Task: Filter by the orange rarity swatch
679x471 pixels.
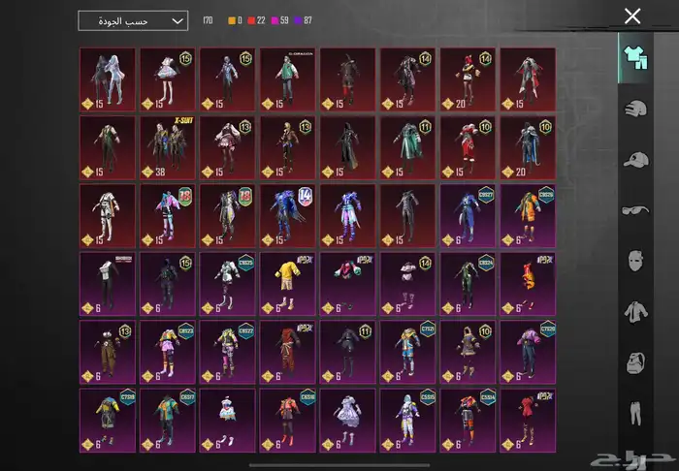Action: tap(230, 20)
